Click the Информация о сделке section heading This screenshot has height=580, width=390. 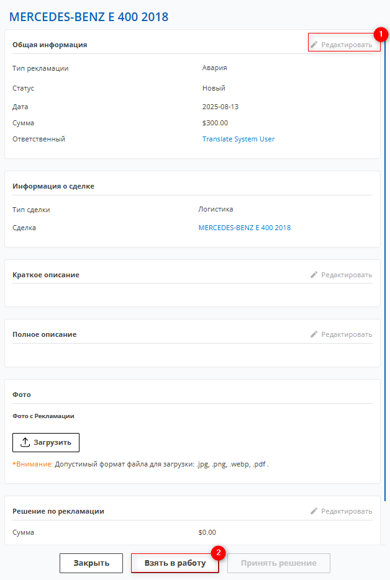click(53, 186)
